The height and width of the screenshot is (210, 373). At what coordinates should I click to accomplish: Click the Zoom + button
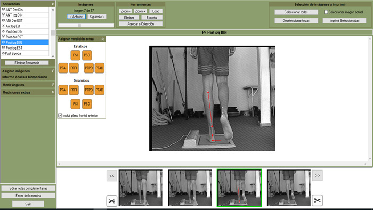140,11
